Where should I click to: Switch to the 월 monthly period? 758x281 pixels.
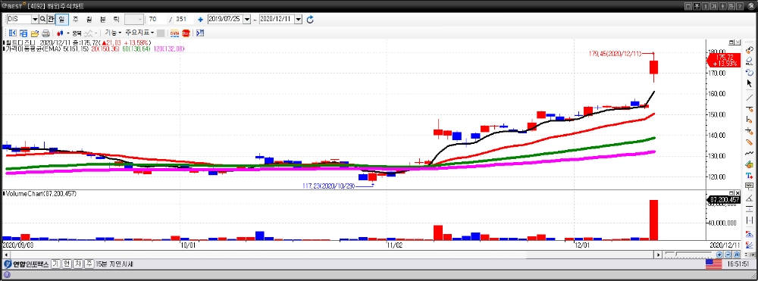click(x=89, y=19)
